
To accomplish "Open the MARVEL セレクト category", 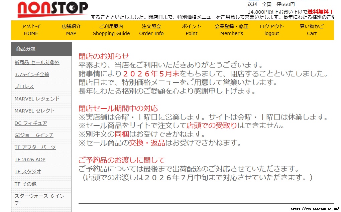I will pyautogui.click(x=34, y=111).
